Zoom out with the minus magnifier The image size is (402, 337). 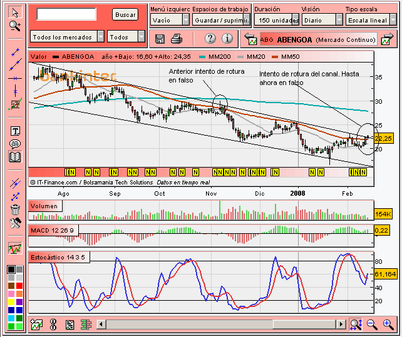pos(372,324)
